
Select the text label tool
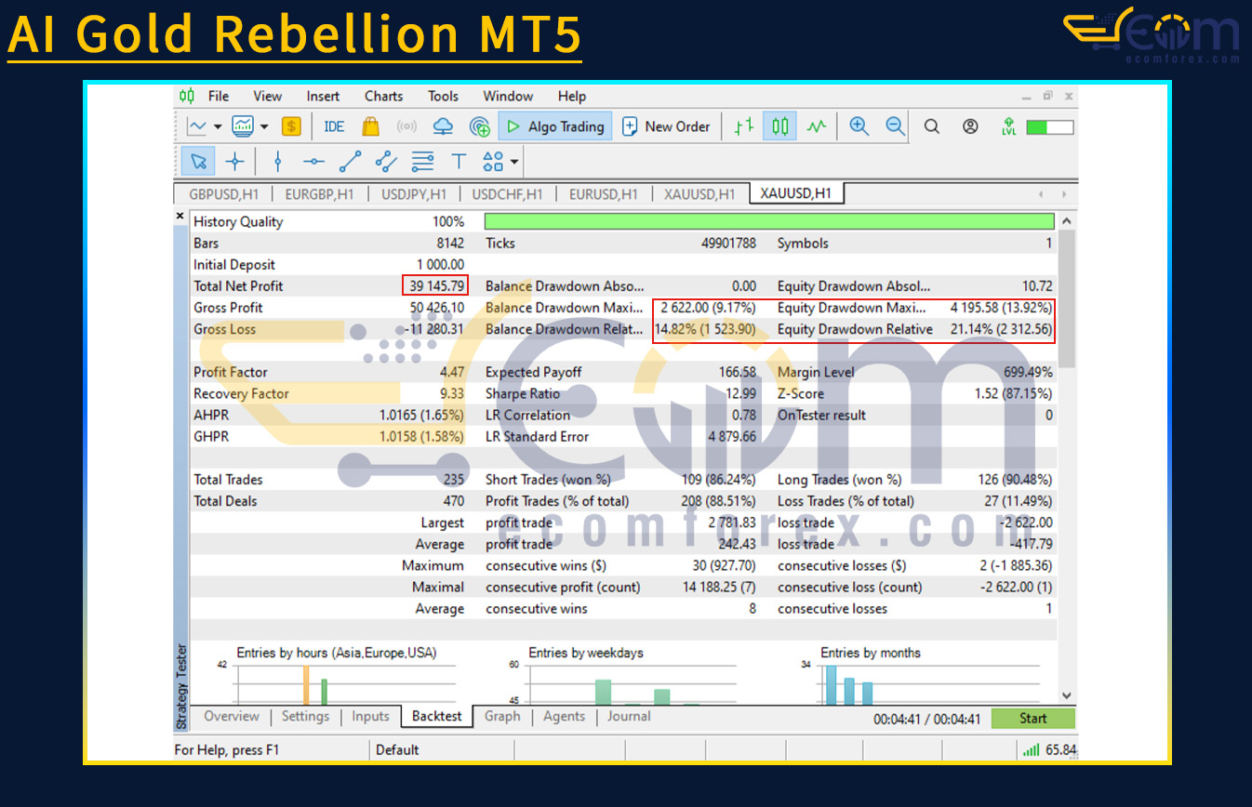[459, 162]
